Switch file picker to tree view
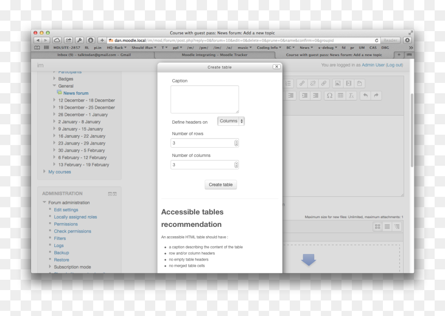This screenshot has width=445, height=316. tap(397, 226)
